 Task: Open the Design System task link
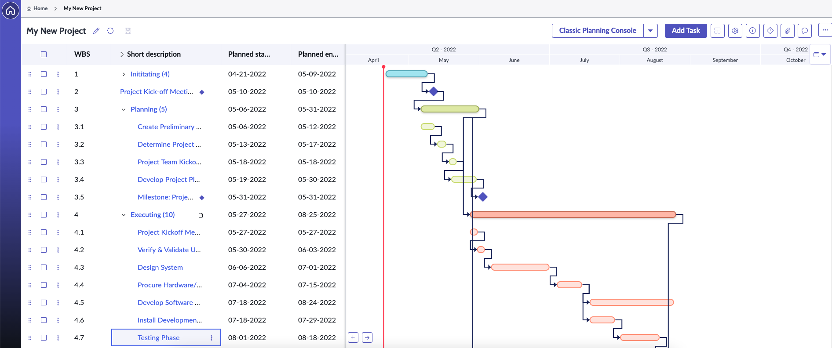[x=160, y=268]
